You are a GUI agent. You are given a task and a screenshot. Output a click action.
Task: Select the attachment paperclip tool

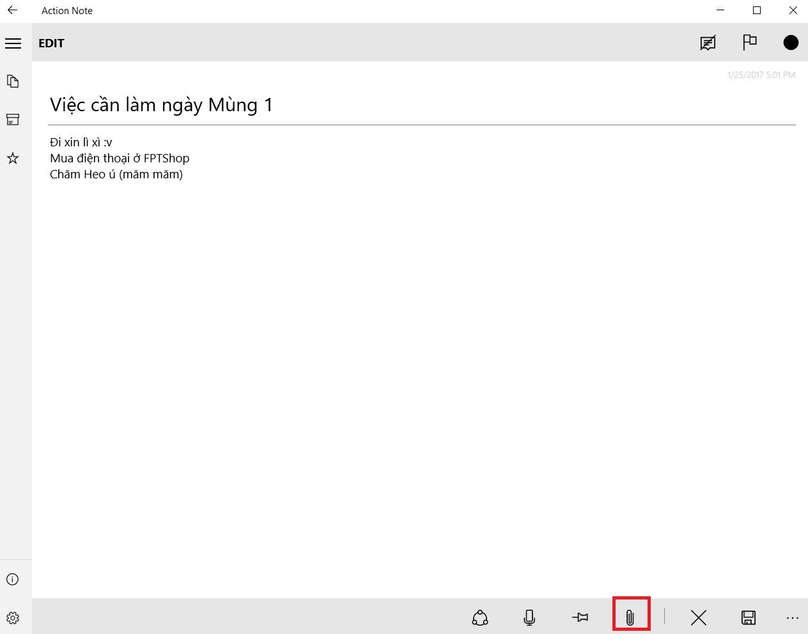point(631,617)
